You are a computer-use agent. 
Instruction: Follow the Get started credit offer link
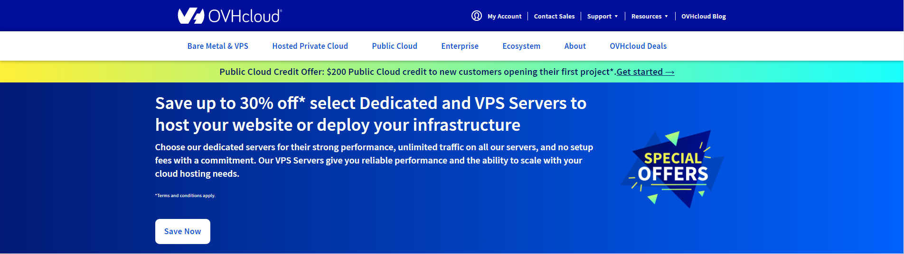click(645, 72)
